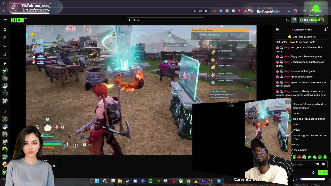
Task: Open the browser media control icon
Action: (x=304, y=11)
